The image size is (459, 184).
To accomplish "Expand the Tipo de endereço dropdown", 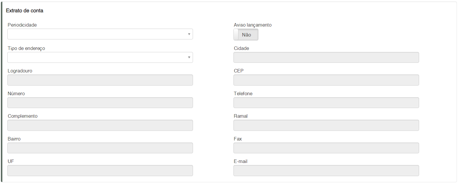I will click(x=100, y=58).
